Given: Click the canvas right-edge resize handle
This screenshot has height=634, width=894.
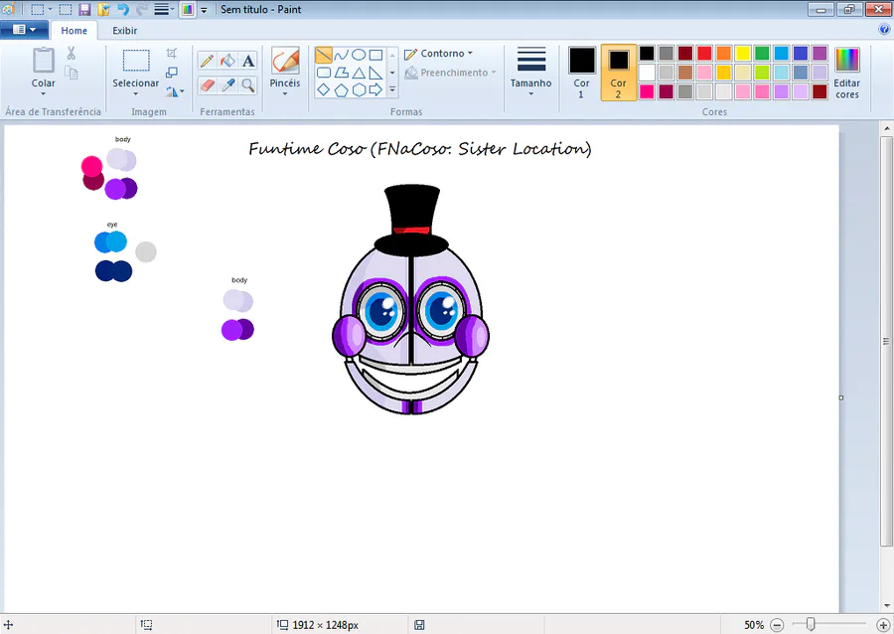Looking at the screenshot, I should (x=841, y=397).
